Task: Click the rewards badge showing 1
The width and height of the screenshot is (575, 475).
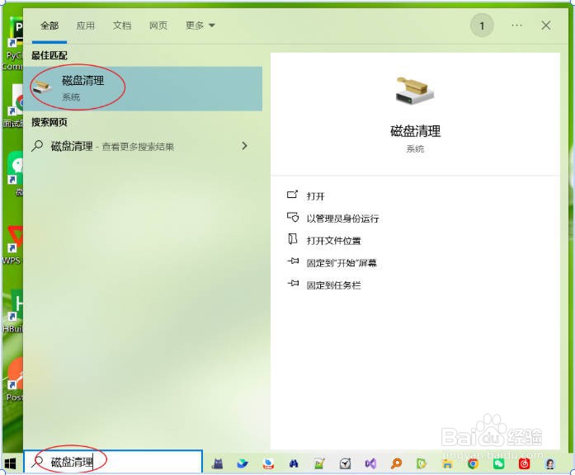Action: [x=482, y=26]
